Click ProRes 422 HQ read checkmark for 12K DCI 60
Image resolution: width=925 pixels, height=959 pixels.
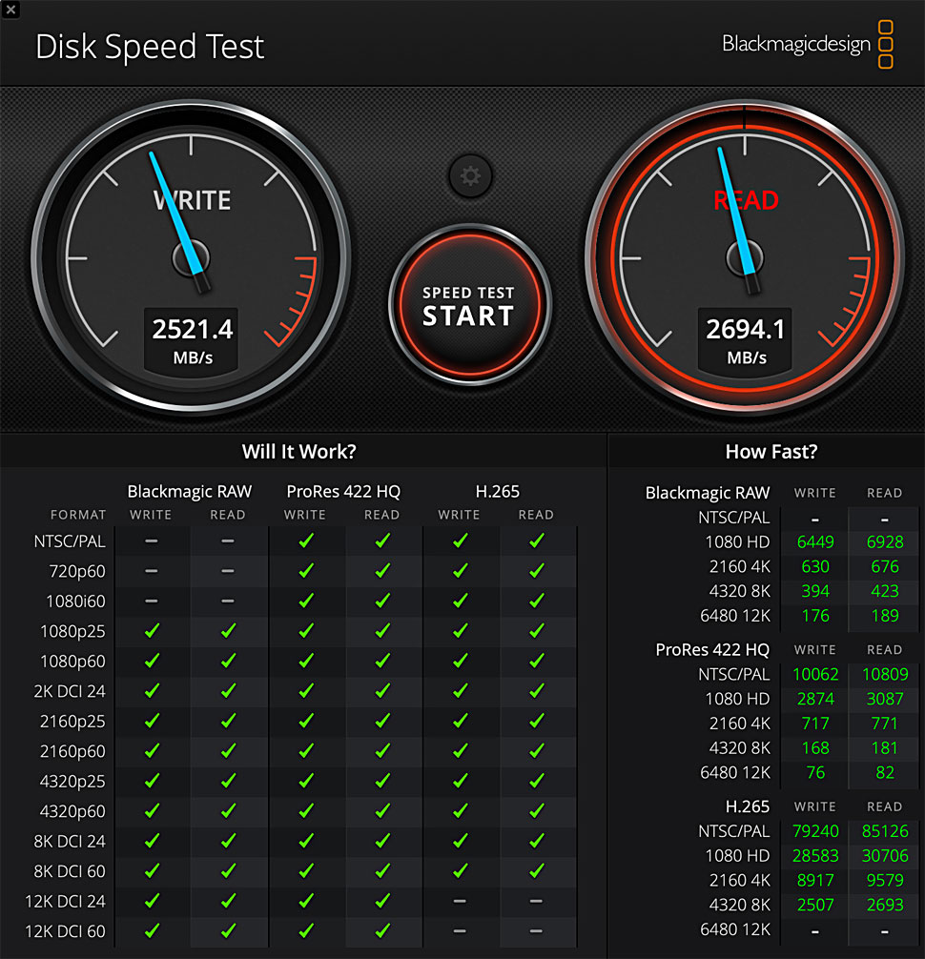click(x=382, y=930)
